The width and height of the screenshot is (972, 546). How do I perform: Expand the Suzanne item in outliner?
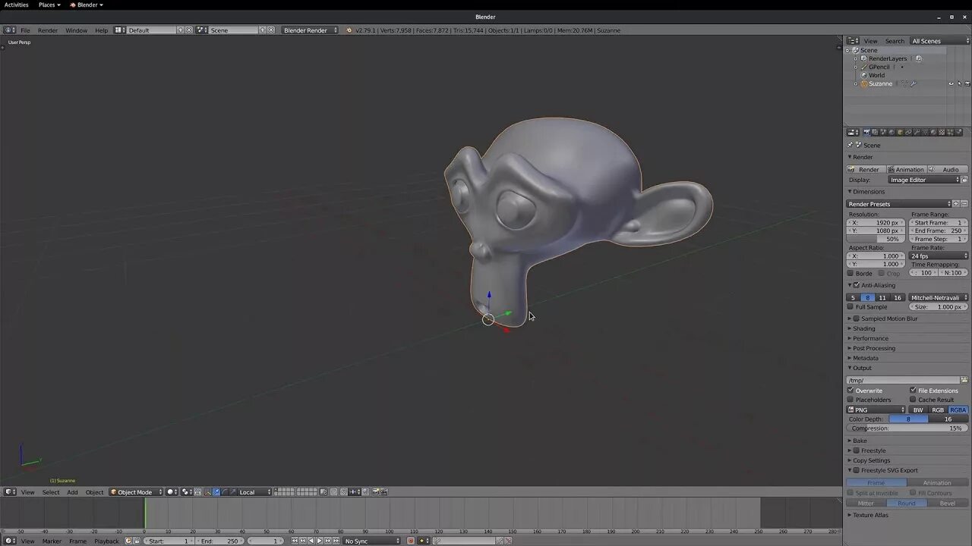click(855, 83)
